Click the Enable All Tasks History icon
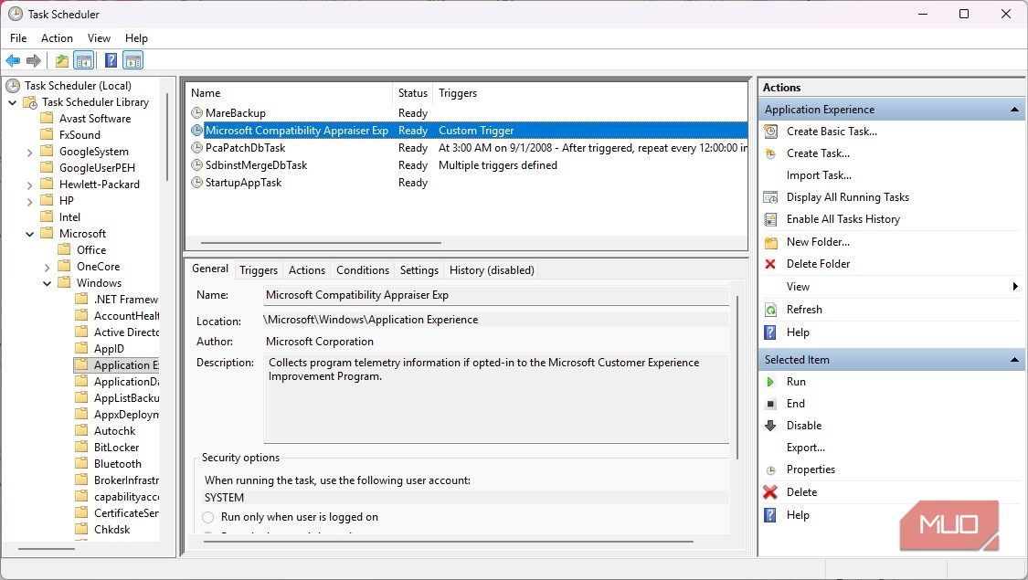1028x580 pixels. pyautogui.click(x=771, y=219)
